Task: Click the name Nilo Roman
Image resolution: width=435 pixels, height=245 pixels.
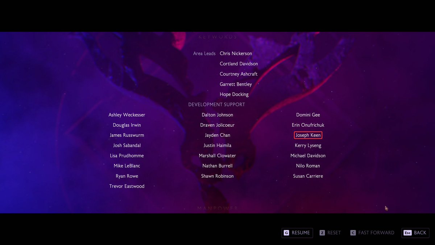Action: pos(308,166)
